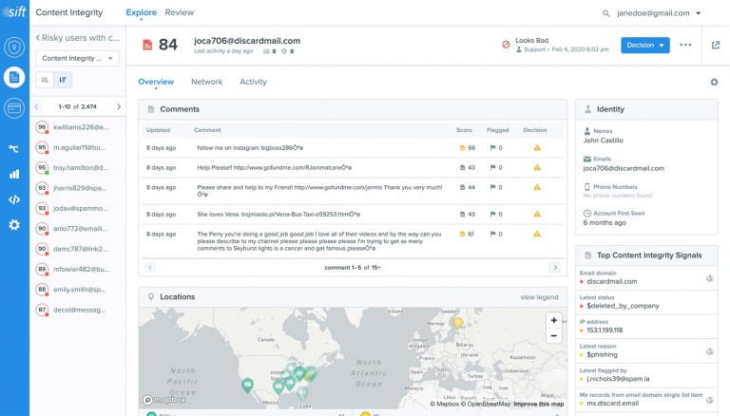The image size is (730, 416).
Task: Click the Looks Bad decision icon
Action: coord(506,45)
